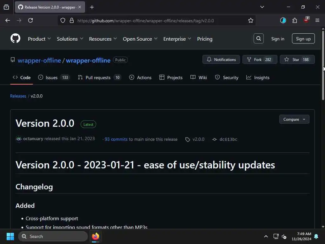
Task: Show hidden icons with the tray chevron
Action: 266,236
